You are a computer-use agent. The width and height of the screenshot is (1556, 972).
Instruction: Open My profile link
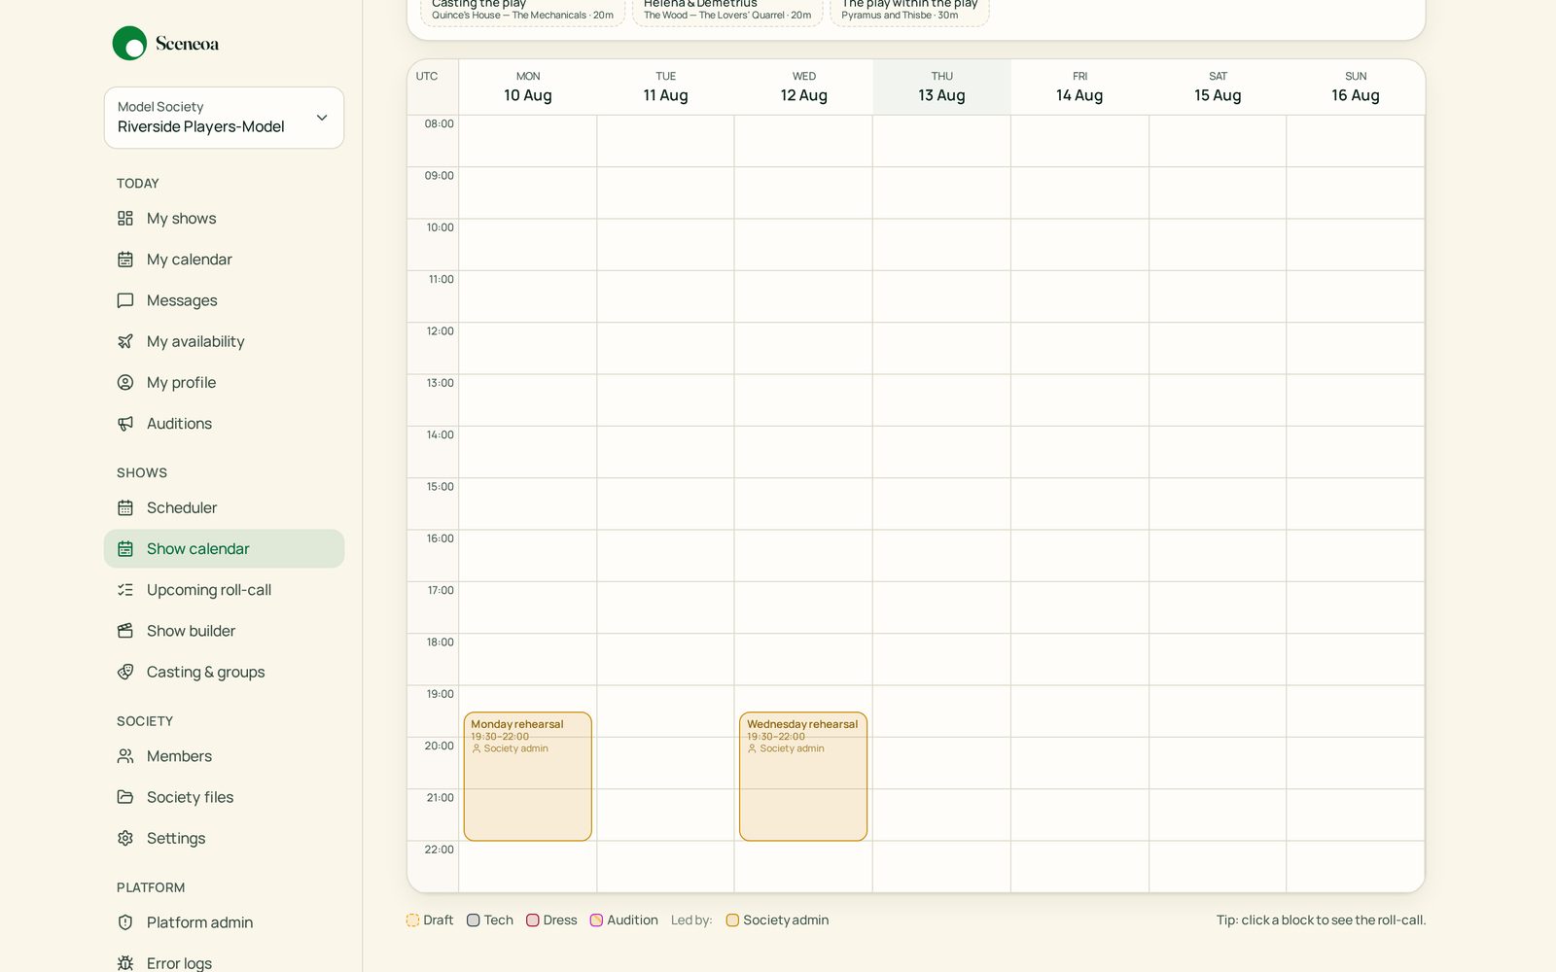pyautogui.click(x=224, y=383)
